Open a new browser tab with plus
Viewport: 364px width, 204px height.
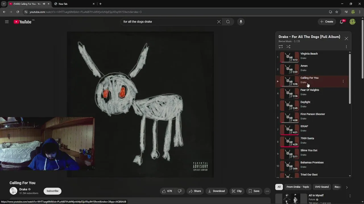[100, 4]
